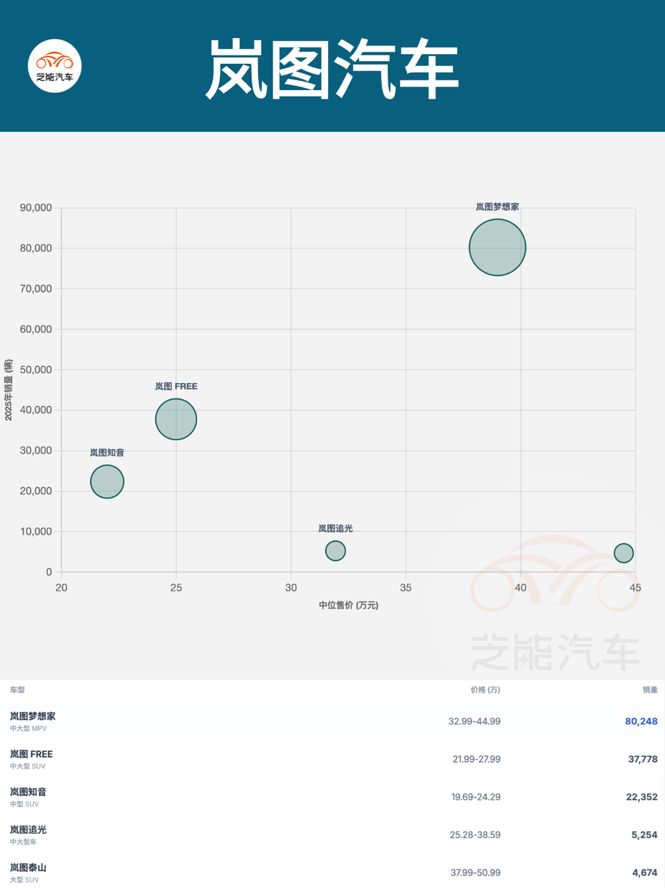Click the 价格 (万) column header
This screenshot has height=888, width=665.
[x=485, y=690]
